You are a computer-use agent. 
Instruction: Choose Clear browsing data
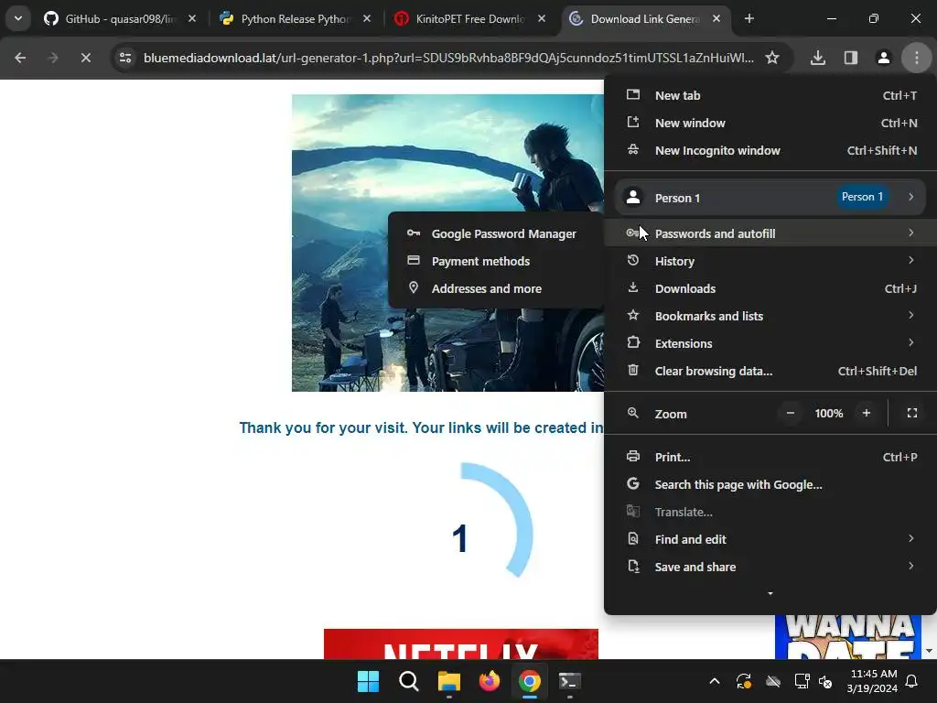click(770, 371)
